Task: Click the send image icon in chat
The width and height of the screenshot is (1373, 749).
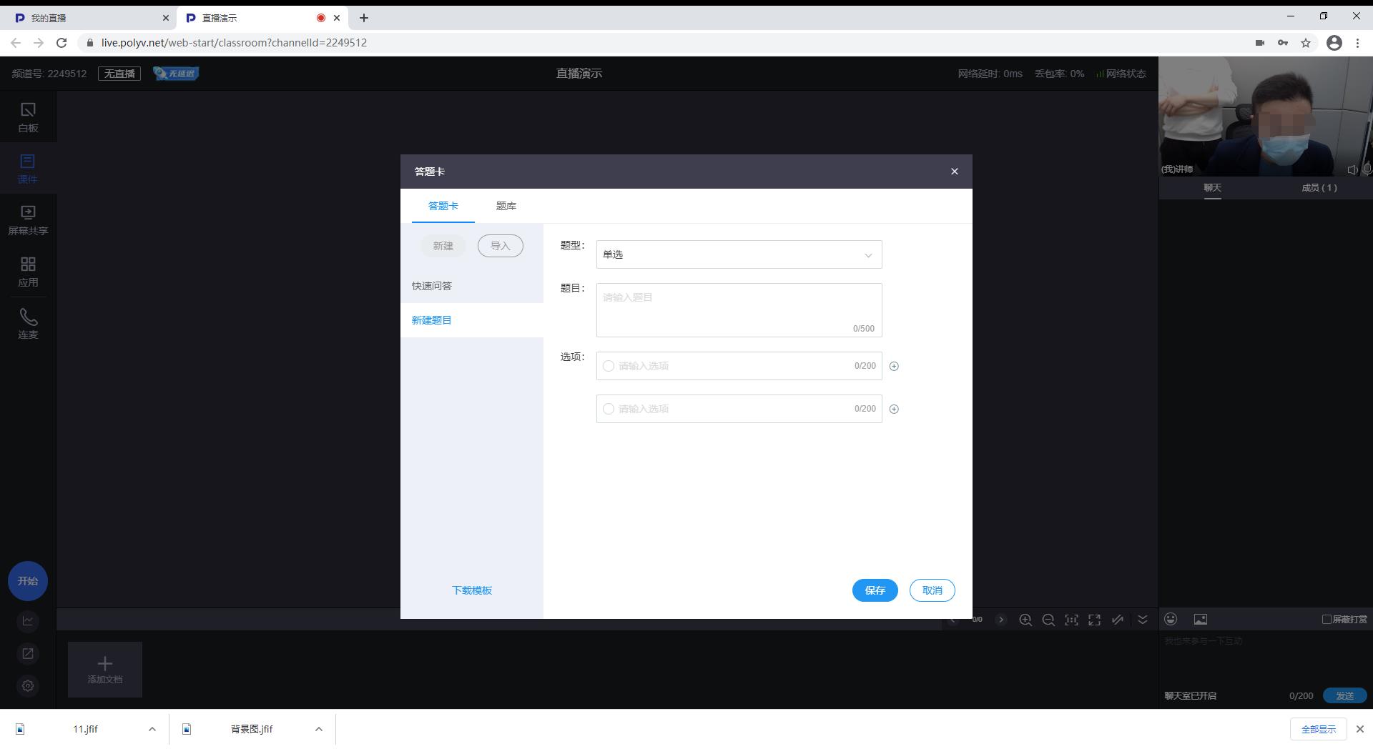Action: coord(1200,620)
